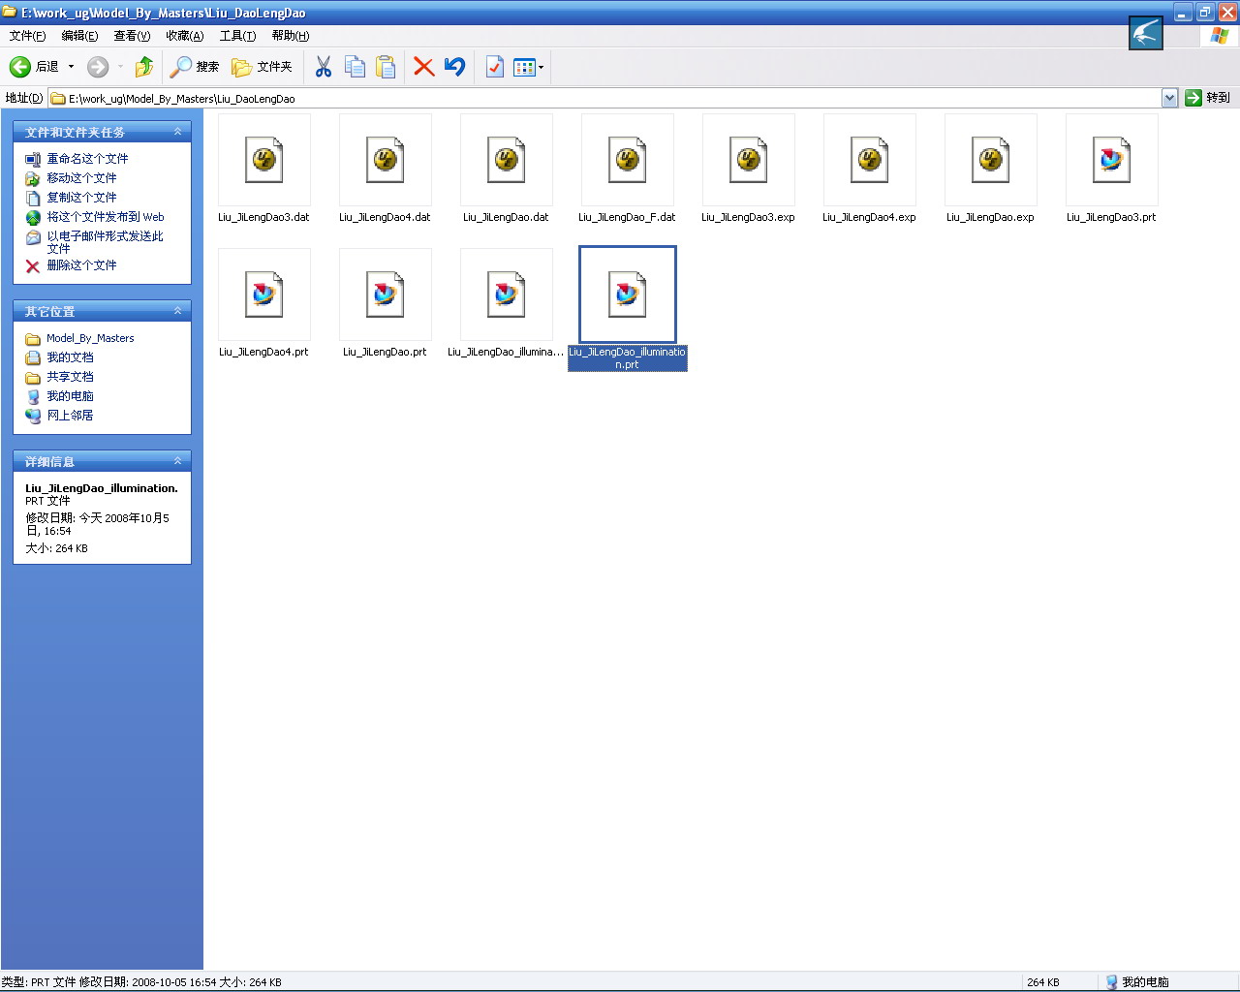Open the 编辑(E) menu

point(79,36)
